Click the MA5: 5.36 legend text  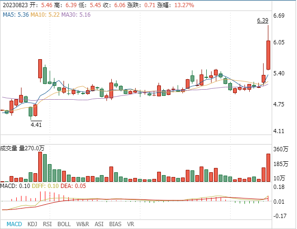tap(16, 15)
